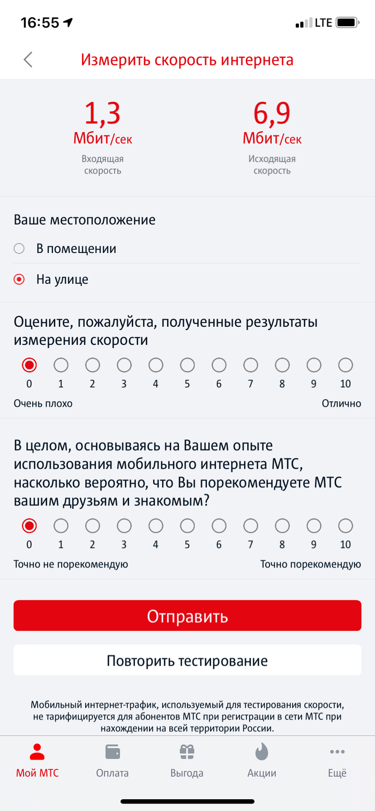The height and width of the screenshot is (811, 375).
Task: Set recommendation likelihood to 10
Action: point(346,525)
